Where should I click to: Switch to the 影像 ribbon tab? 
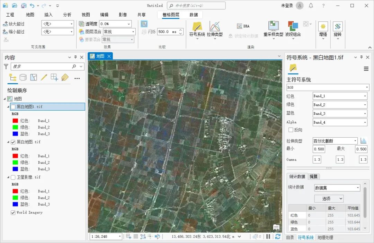[x=123, y=15]
